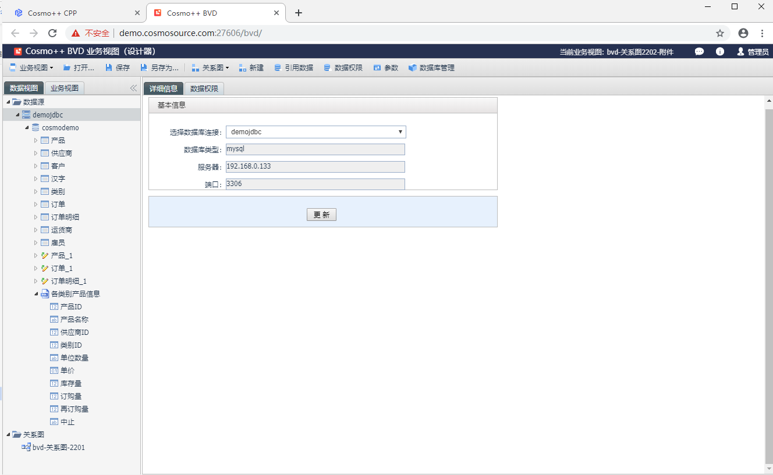
Task: Click the chat message icon in header
Action: coord(699,51)
